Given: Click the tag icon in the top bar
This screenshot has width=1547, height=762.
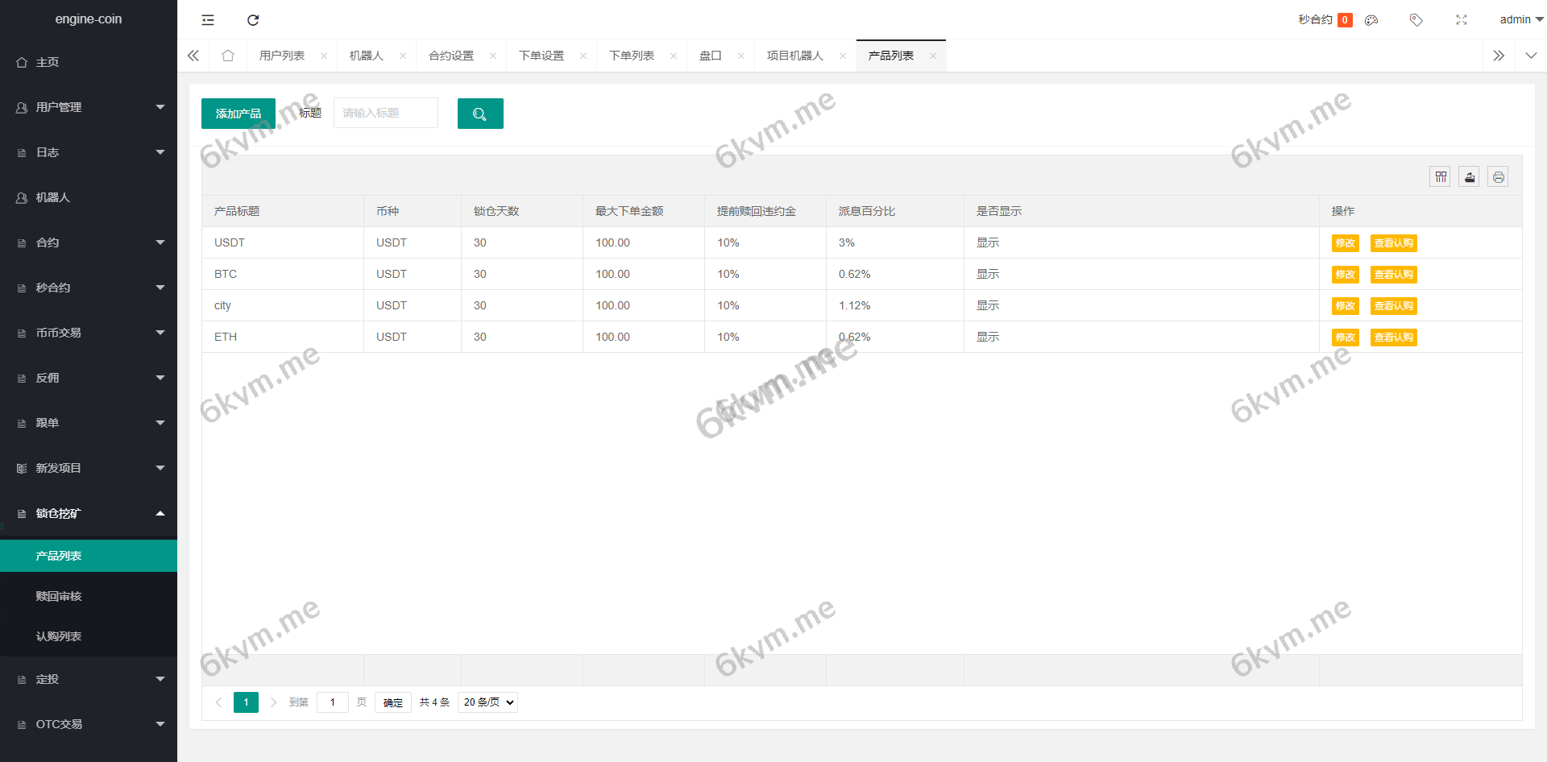Looking at the screenshot, I should pyautogui.click(x=1416, y=19).
